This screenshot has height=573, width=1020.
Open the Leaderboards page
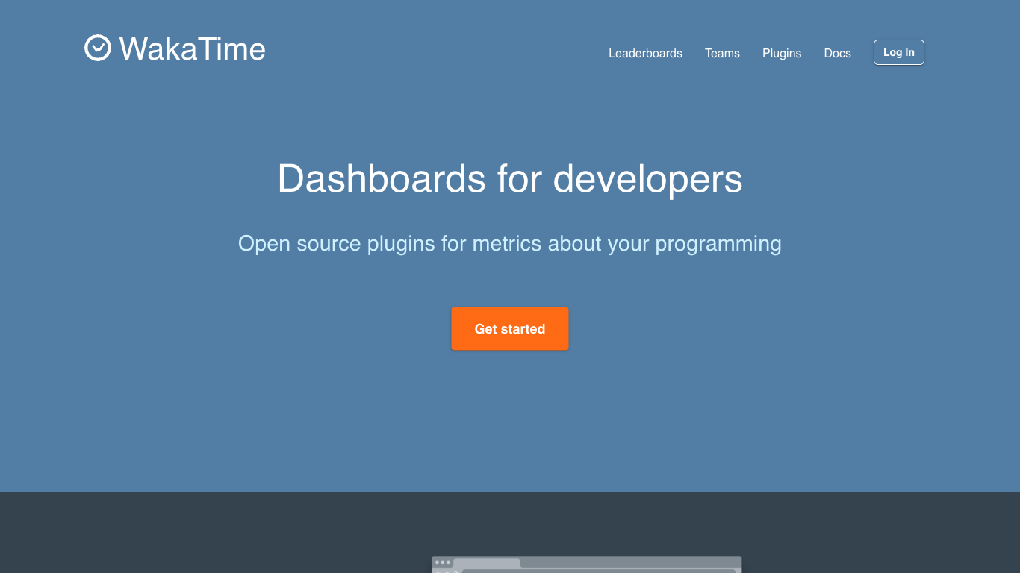pos(645,54)
